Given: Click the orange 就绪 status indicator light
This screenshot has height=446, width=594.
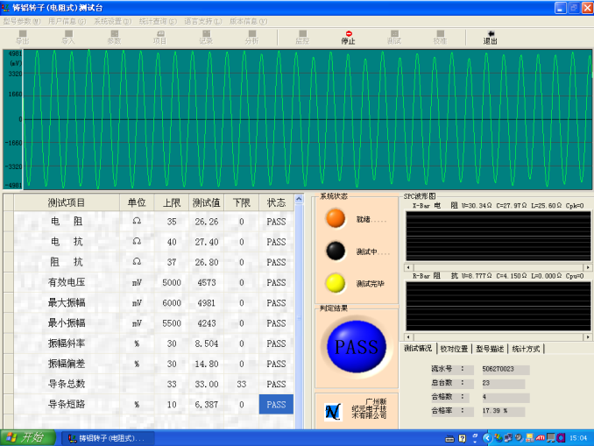Looking at the screenshot, I should pyautogui.click(x=335, y=220).
